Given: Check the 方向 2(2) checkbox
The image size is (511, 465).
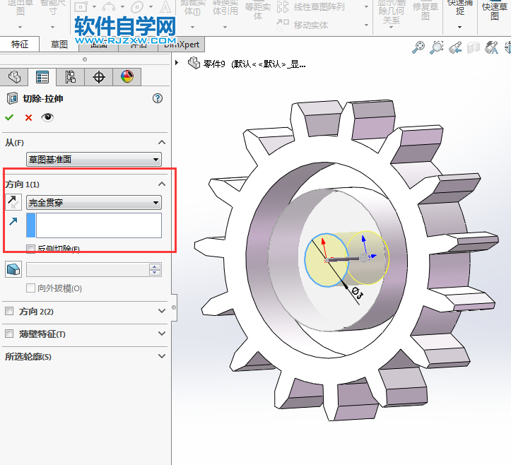Looking at the screenshot, I should (x=9, y=311).
